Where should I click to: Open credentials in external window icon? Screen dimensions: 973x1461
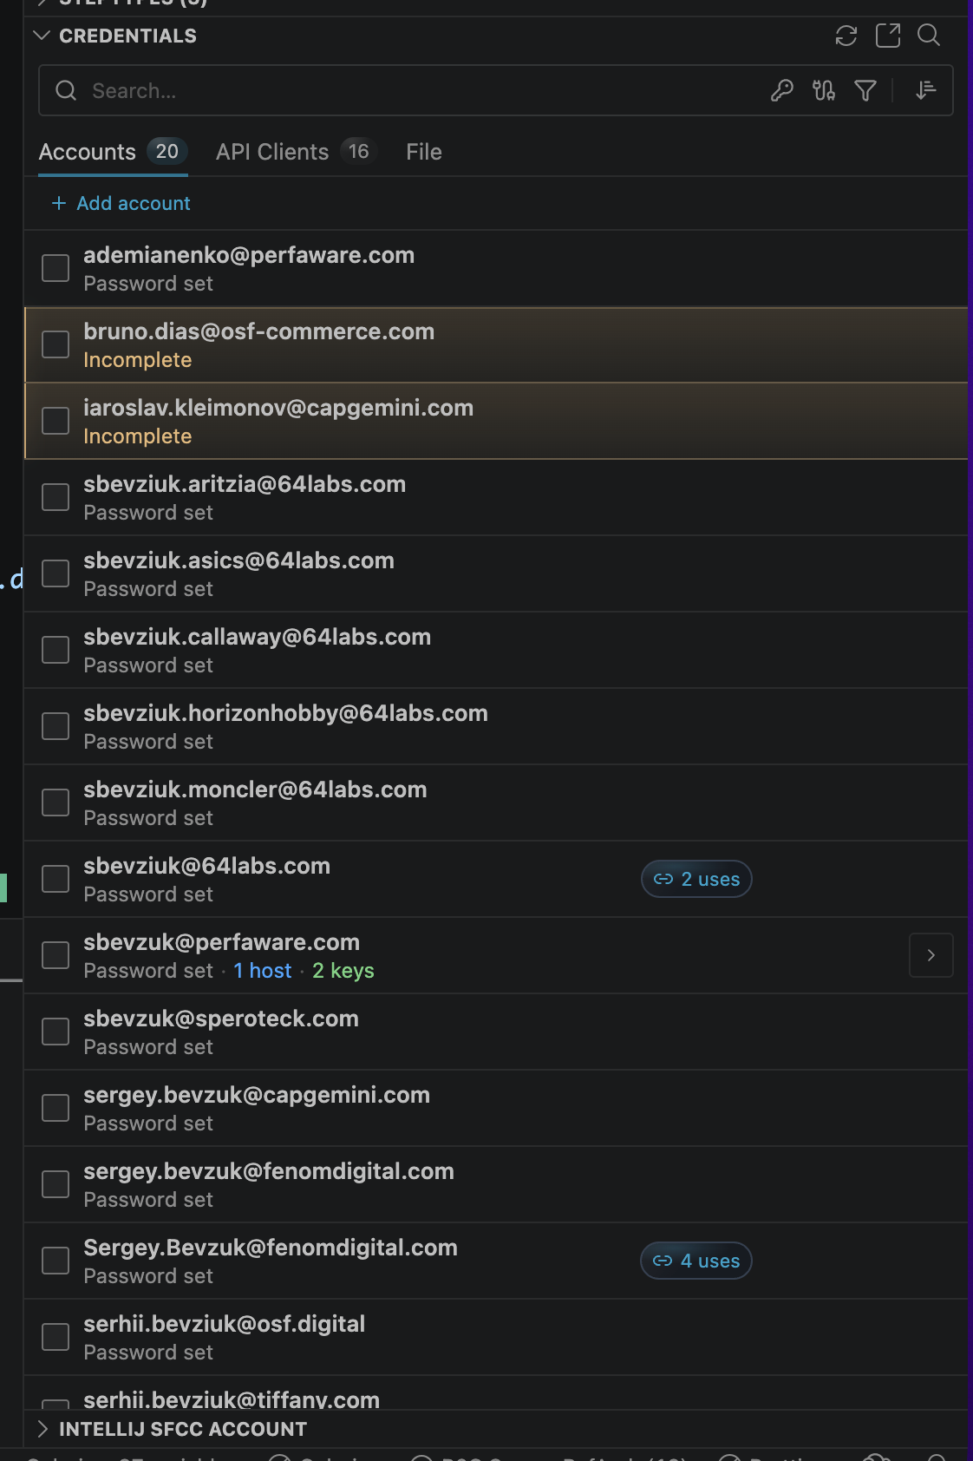(888, 36)
